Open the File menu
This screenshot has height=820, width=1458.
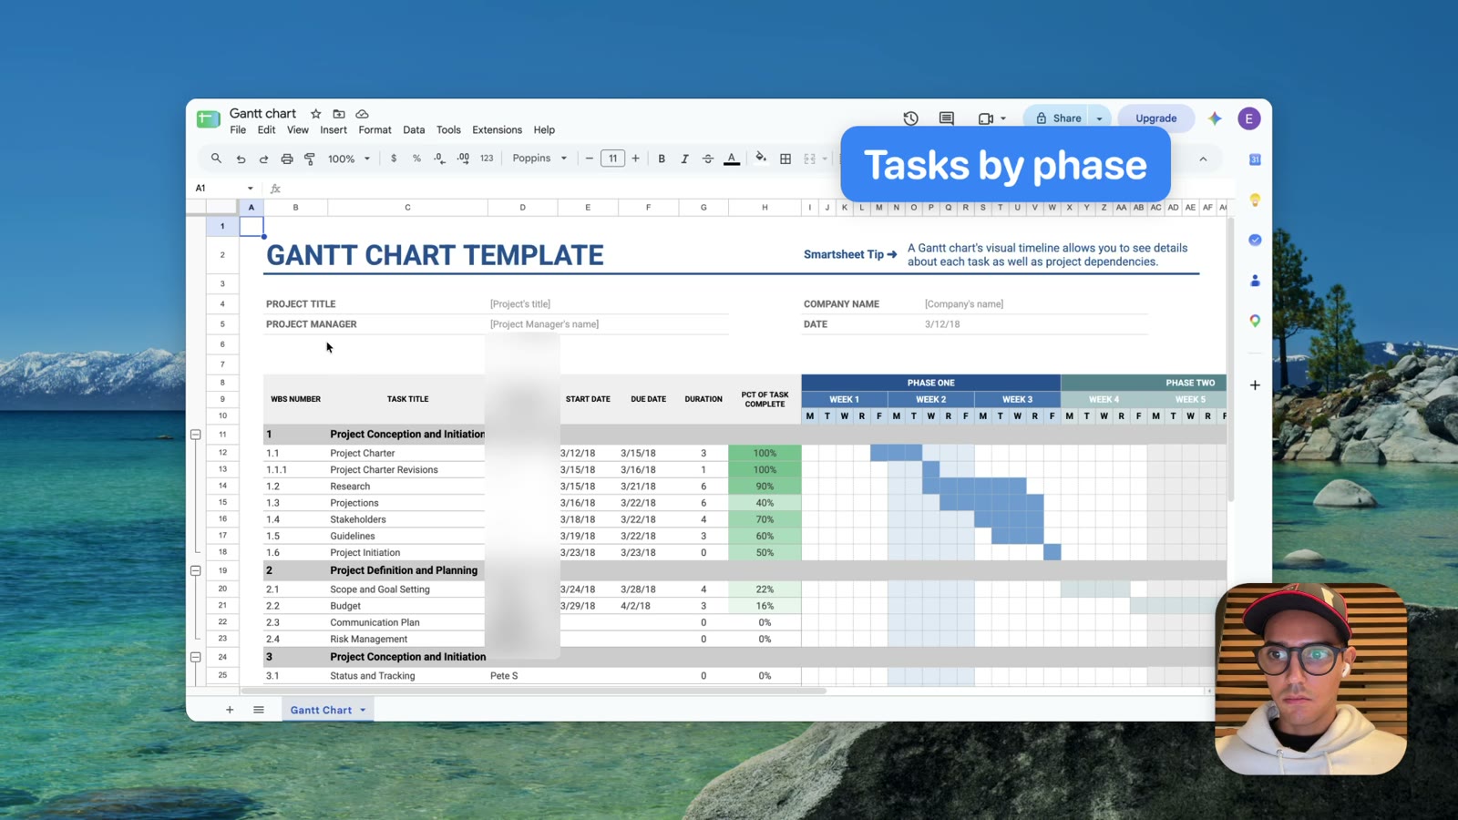[x=238, y=130]
